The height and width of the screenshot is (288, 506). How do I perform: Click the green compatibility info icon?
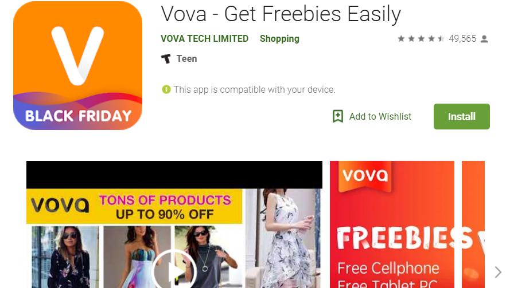(166, 89)
